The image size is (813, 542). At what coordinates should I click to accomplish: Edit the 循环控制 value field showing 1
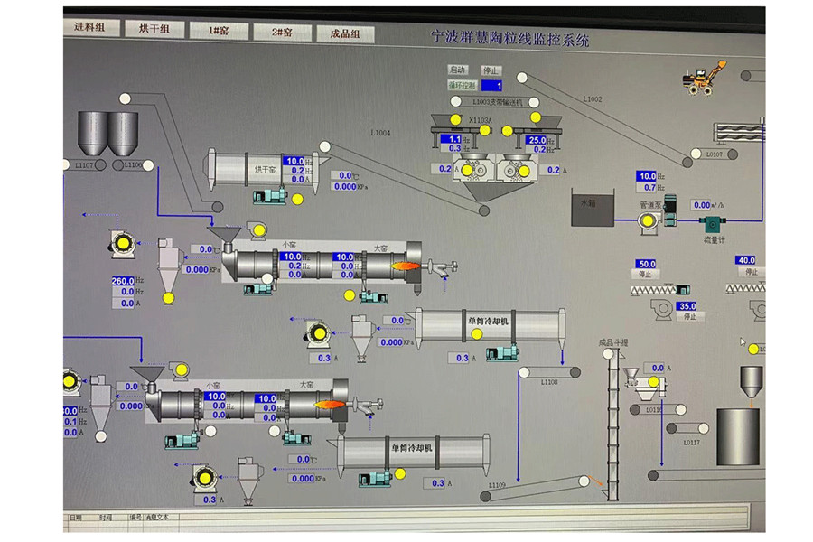[x=491, y=86]
